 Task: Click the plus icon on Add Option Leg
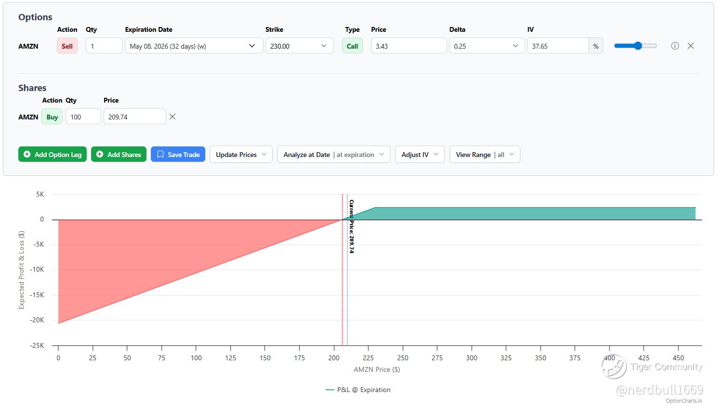27,154
